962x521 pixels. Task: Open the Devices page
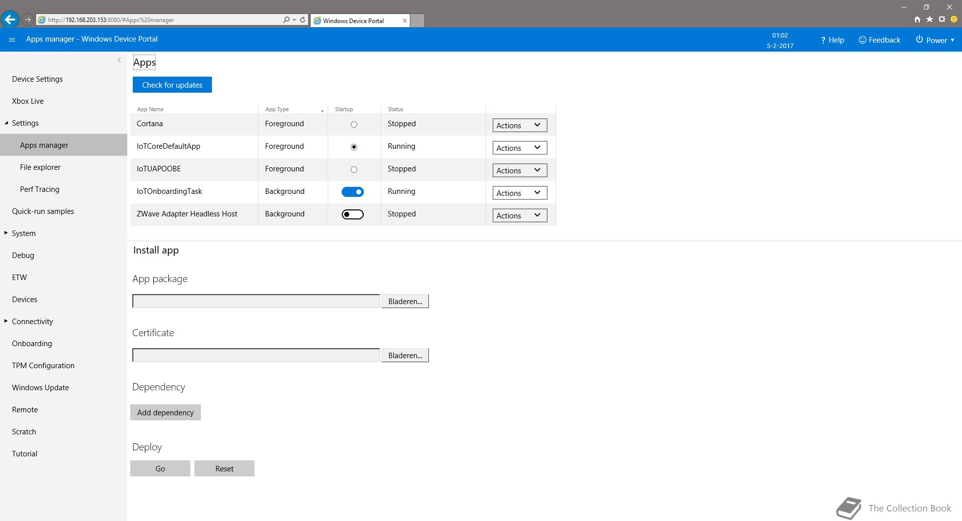pos(25,300)
